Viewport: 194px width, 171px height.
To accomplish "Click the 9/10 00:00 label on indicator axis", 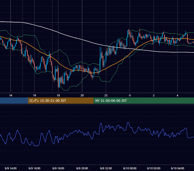I will 130,168.
